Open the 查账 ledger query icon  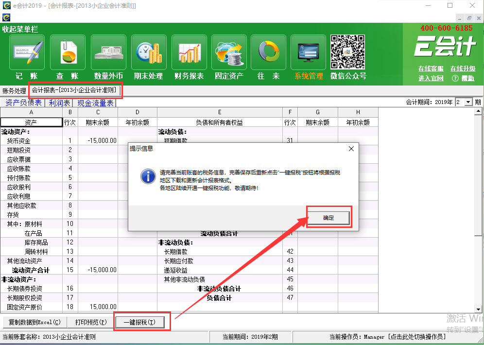click(x=68, y=52)
